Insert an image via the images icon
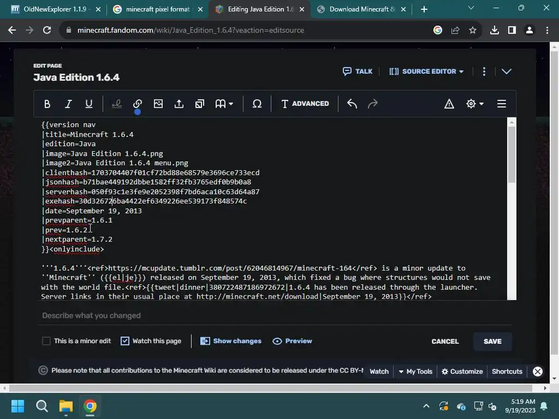This screenshot has height=419, width=559. [x=158, y=104]
